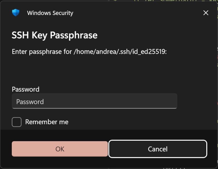
Task: Confirm the passphrase with OK
Action: click(60, 149)
